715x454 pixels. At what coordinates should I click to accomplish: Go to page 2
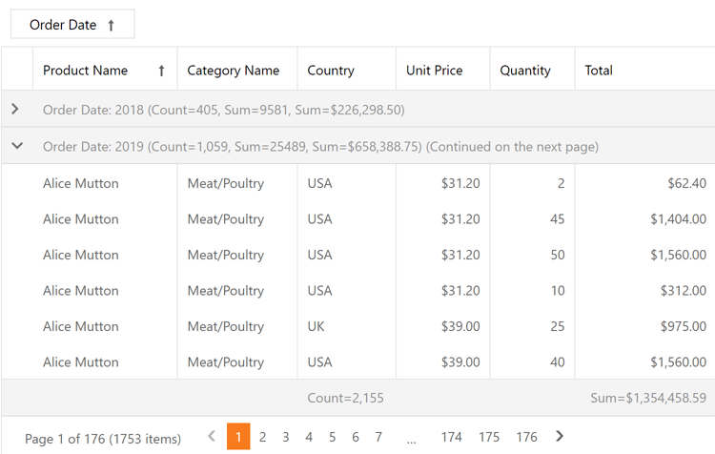click(262, 437)
